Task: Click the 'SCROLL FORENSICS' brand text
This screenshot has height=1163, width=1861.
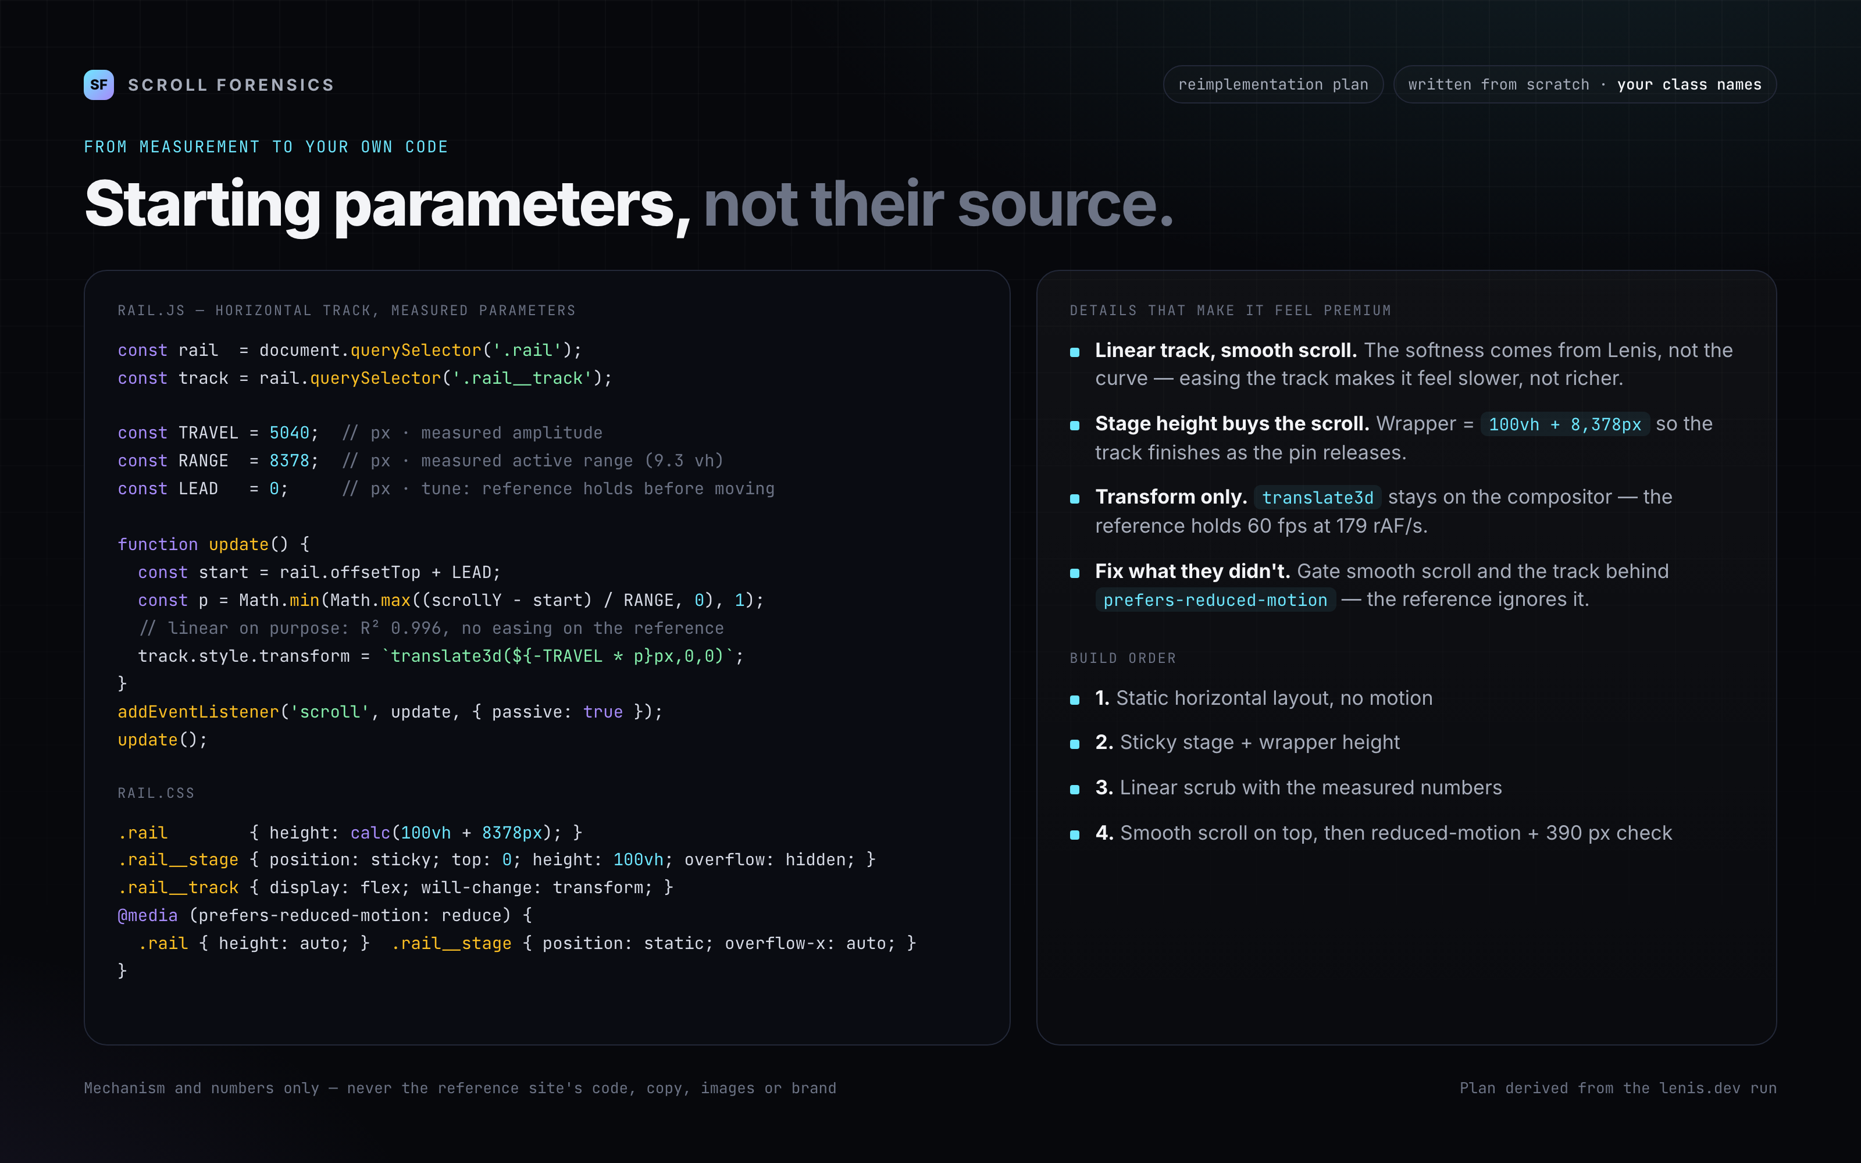Action: coord(231,85)
